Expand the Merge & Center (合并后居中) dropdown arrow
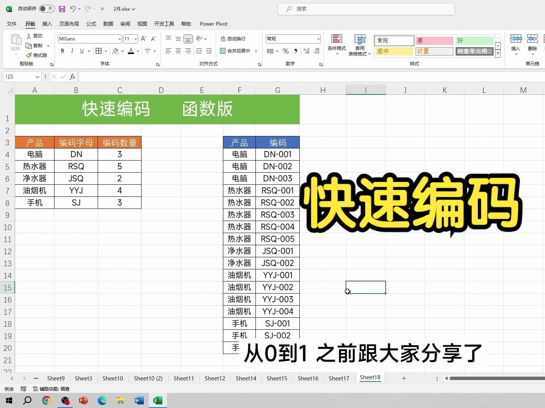The height and width of the screenshot is (408, 545). [256, 51]
